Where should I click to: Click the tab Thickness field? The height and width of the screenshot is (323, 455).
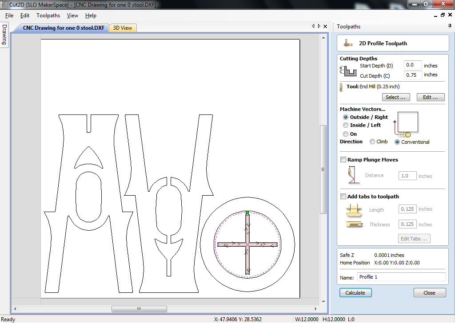click(x=407, y=224)
